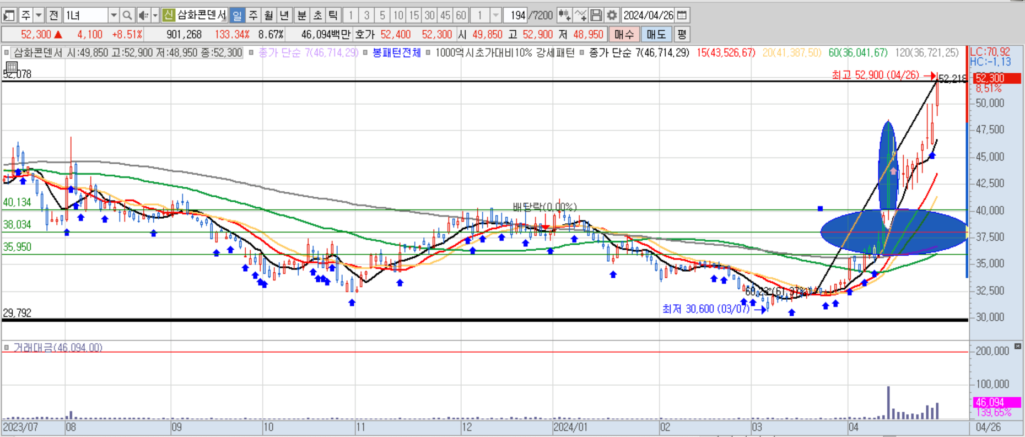
Task: Save chart with the floppy disk icon
Action: pos(596,15)
